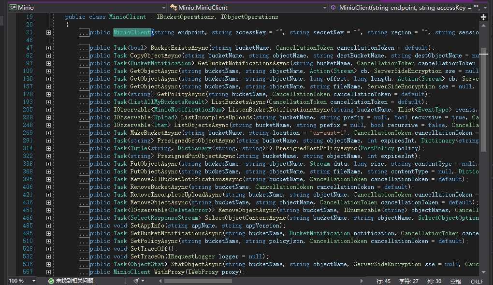Click line number 338 in the margin

coord(28,164)
